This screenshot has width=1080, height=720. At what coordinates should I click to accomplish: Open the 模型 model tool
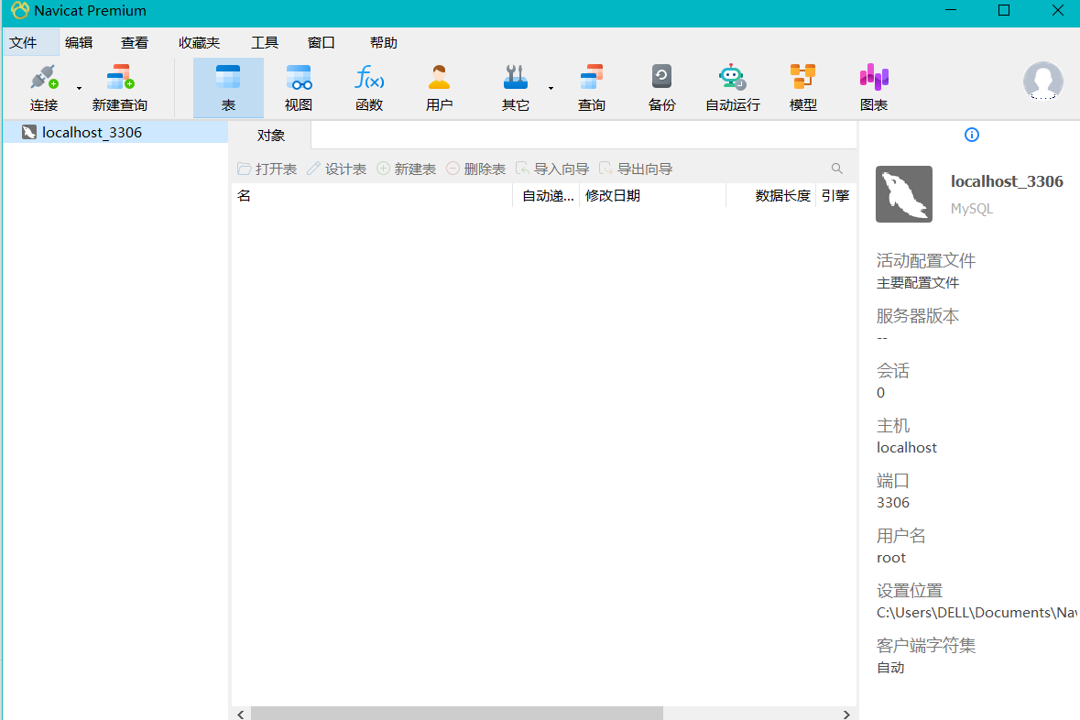coord(803,88)
